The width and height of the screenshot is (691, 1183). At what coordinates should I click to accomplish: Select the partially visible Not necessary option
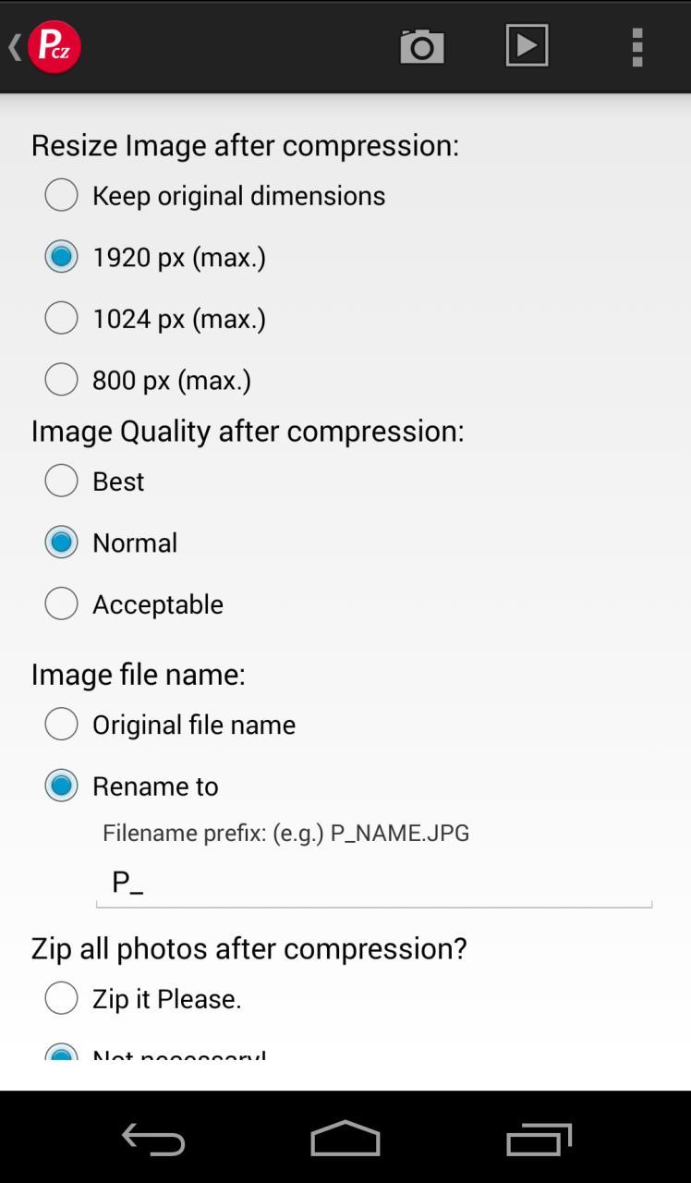pos(62,1053)
